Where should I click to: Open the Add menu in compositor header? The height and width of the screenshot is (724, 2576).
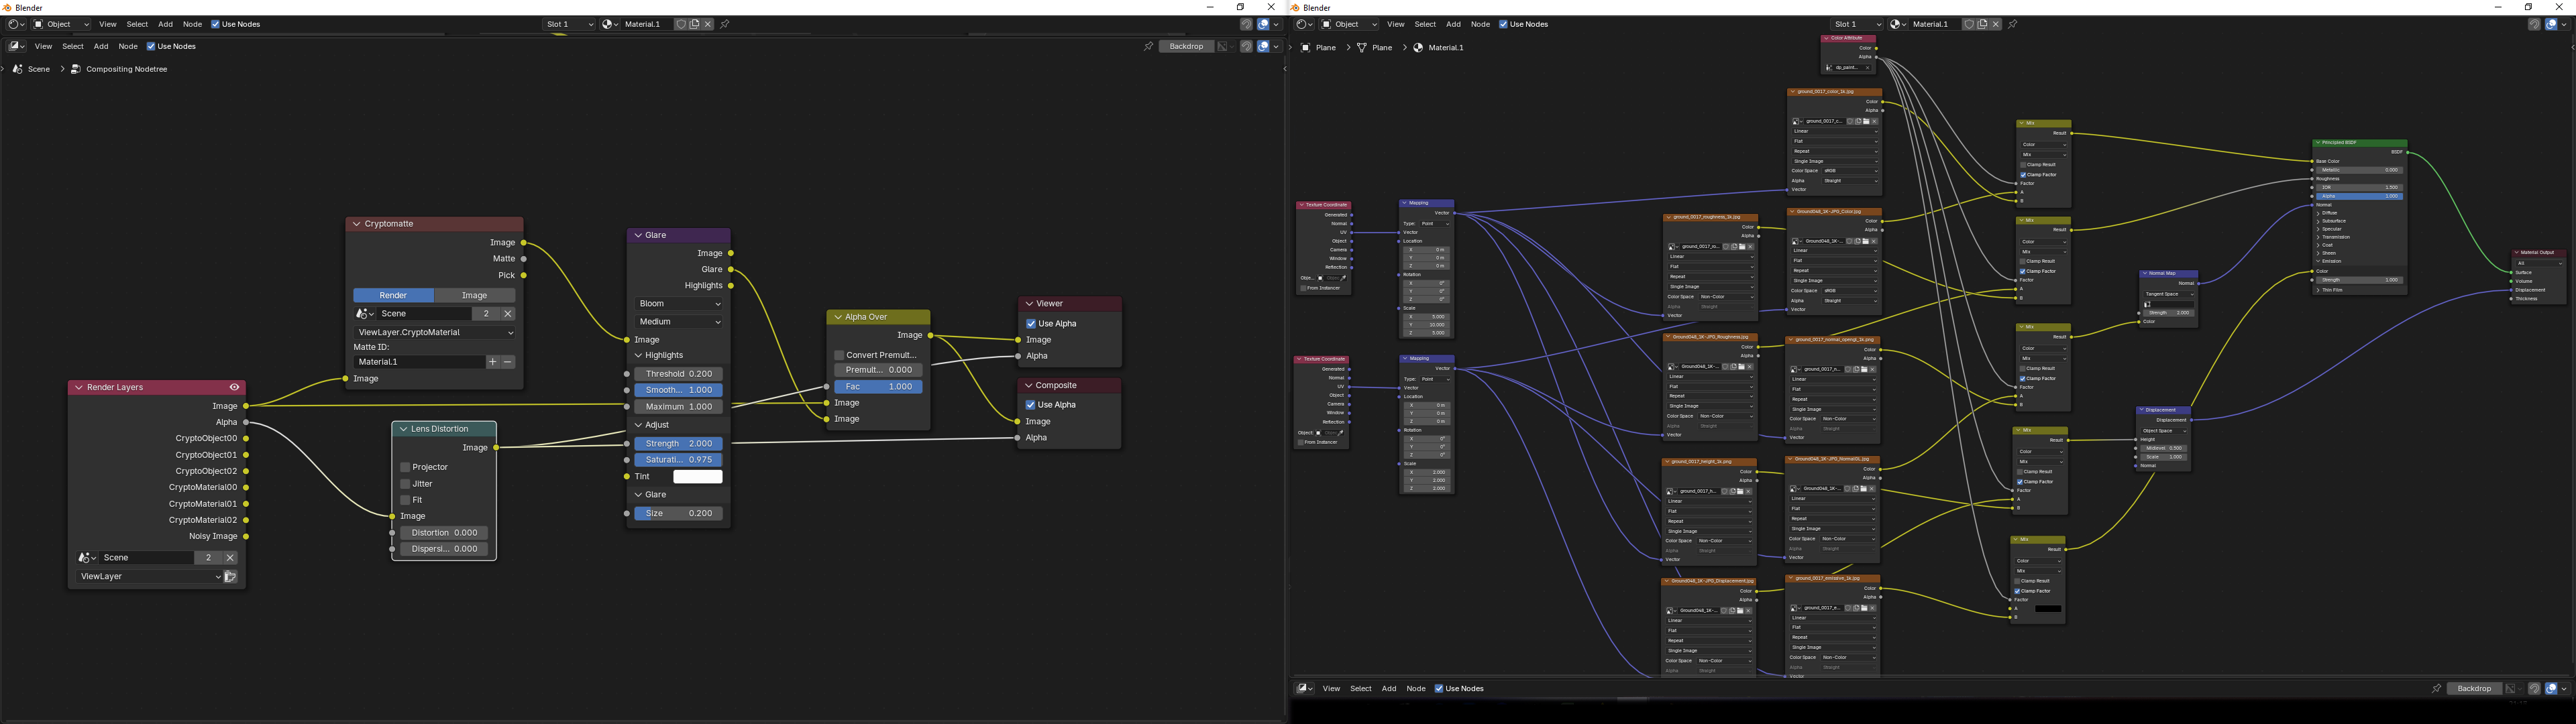point(101,46)
